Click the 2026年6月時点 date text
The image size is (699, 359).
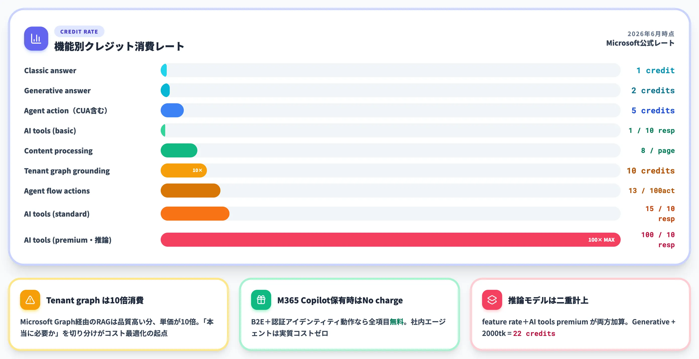click(x=651, y=34)
